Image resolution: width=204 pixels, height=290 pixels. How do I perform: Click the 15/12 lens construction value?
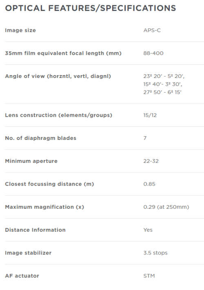tap(150, 115)
